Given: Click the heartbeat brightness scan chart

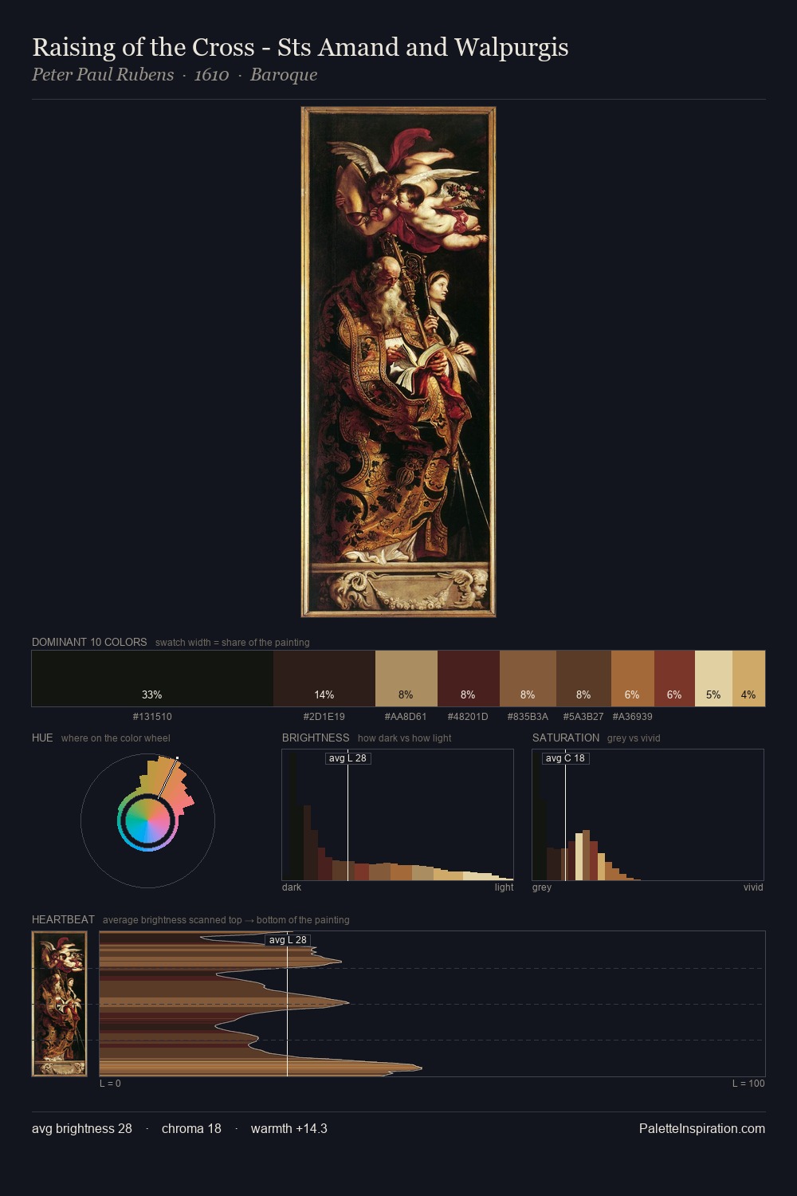Looking at the screenshot, I should pyautogui.click(x=432, y=1004).
